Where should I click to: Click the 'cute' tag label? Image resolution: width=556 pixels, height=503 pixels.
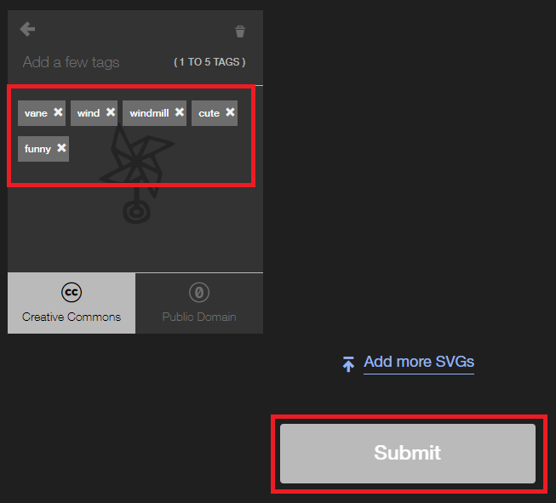point(209,113)
